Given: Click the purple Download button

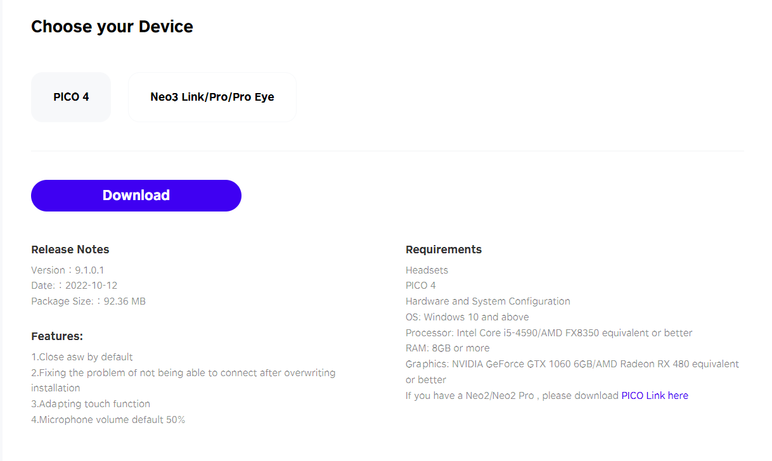Looking at the screenshot, I should 136,195.
